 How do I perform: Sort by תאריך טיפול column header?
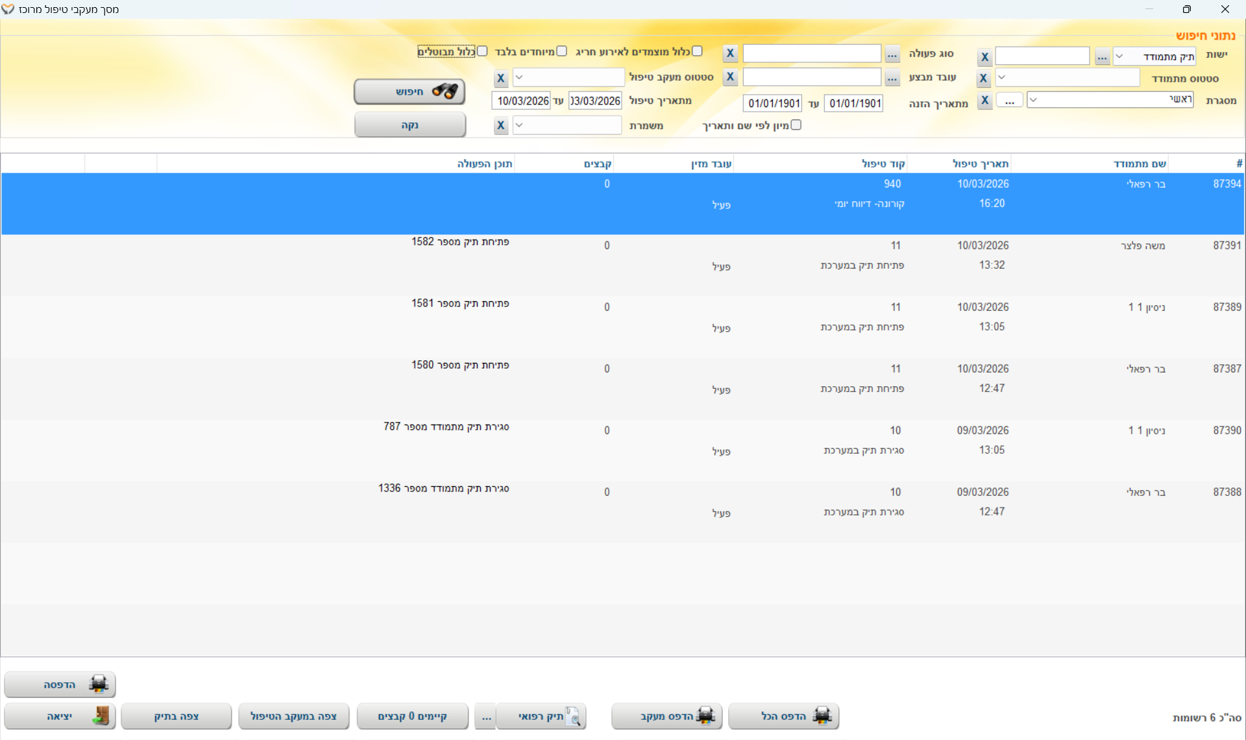(979, 164)
